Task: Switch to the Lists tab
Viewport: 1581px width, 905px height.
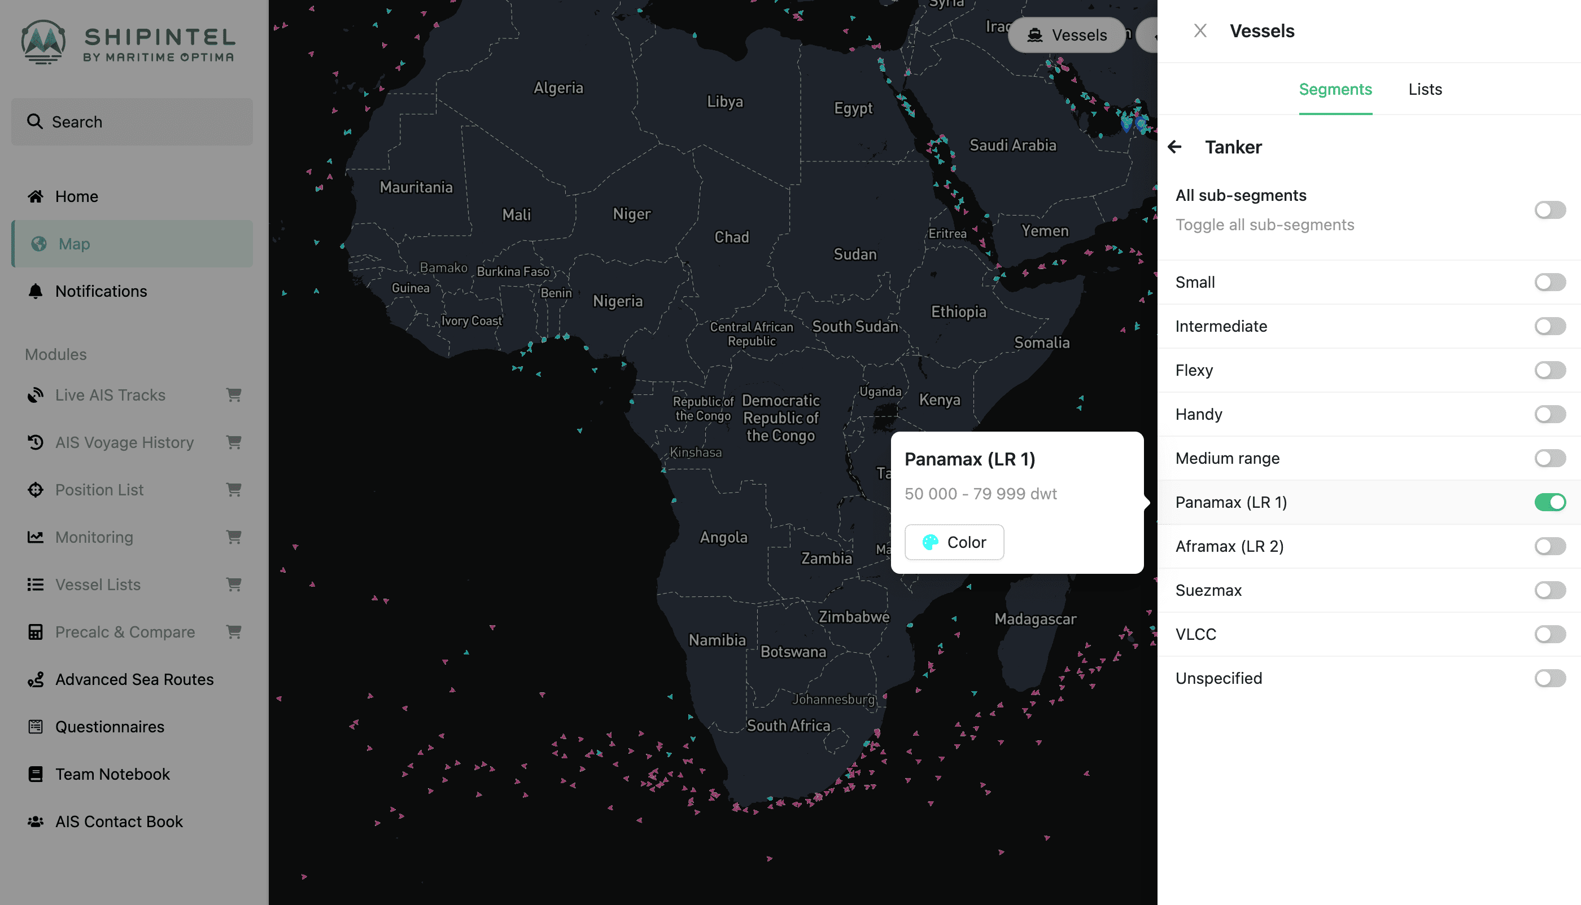Action: pos(1424,90)
